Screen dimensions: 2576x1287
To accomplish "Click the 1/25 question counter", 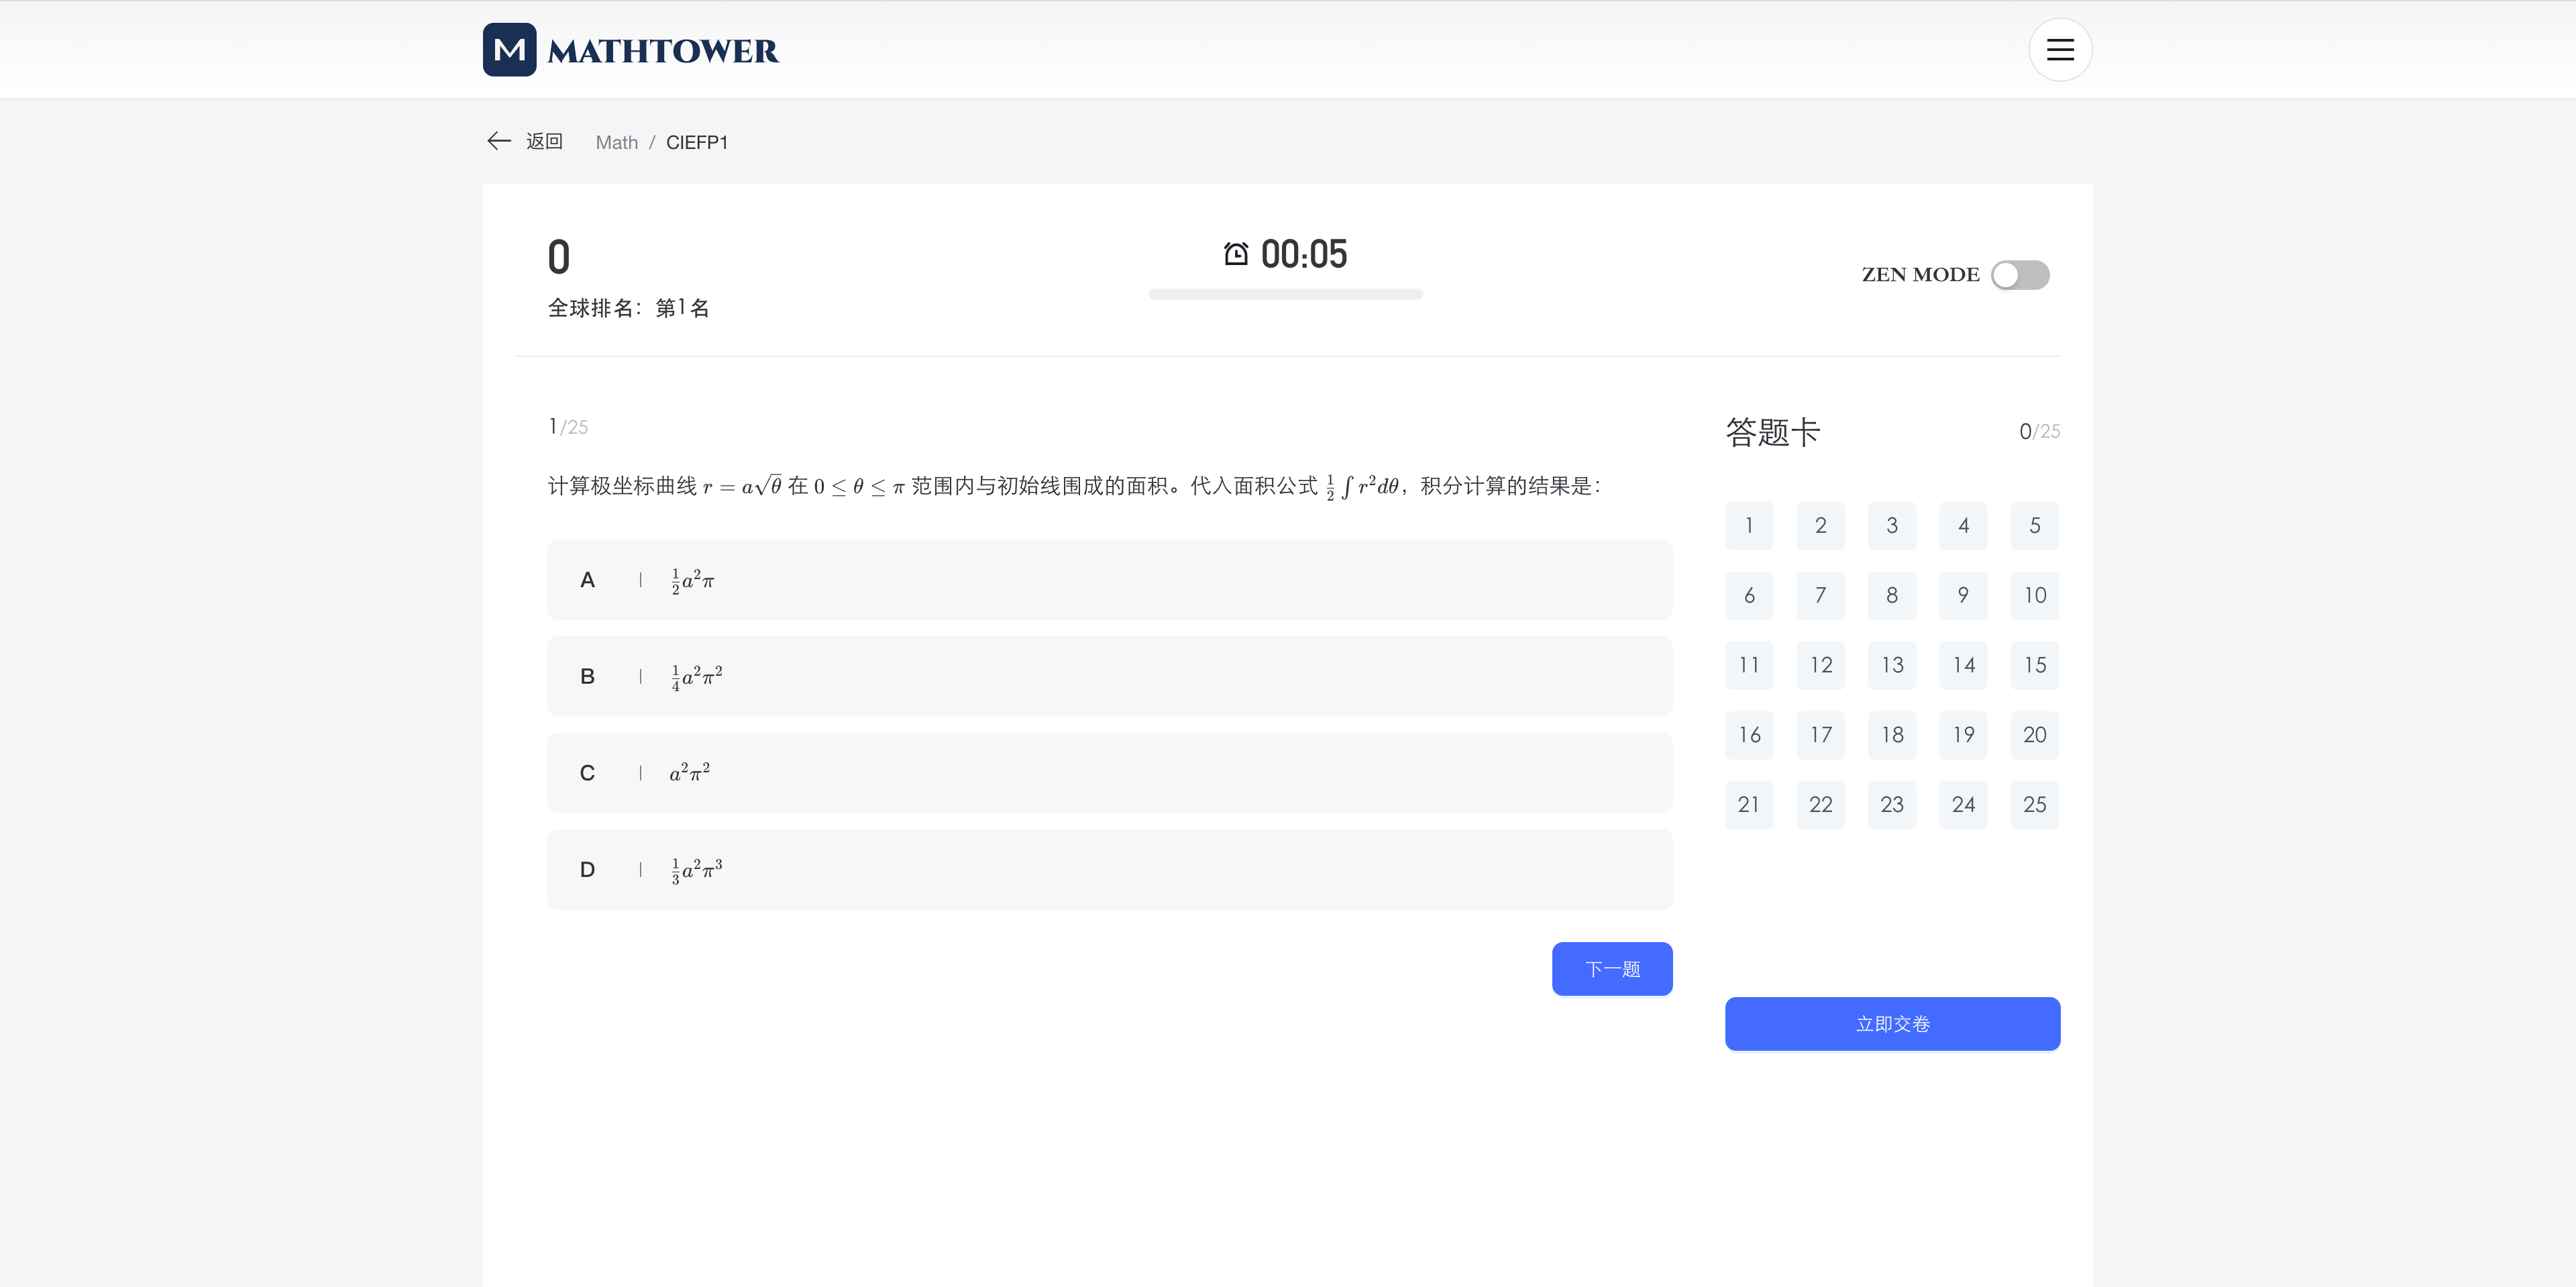I will coord(568,427).
